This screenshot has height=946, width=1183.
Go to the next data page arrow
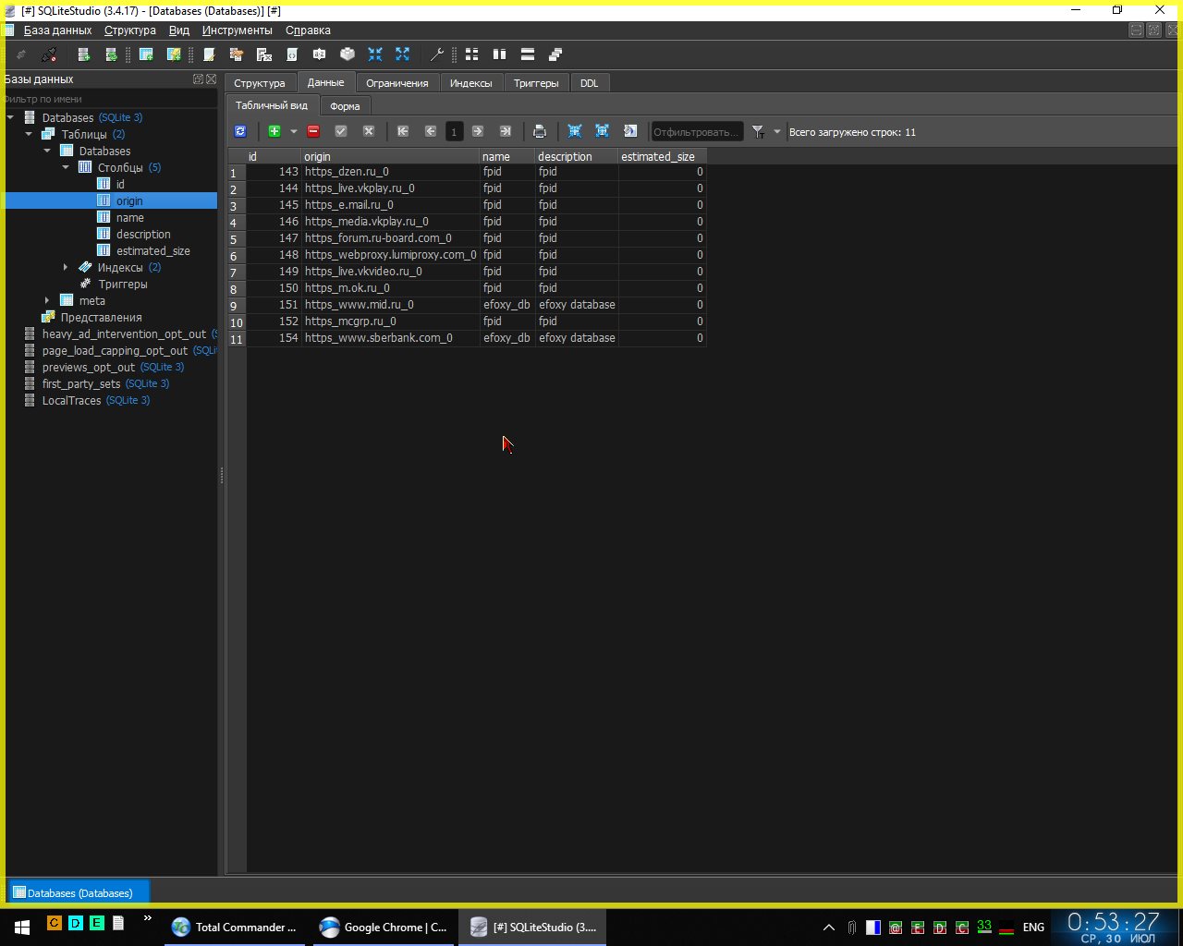[478, 132]
